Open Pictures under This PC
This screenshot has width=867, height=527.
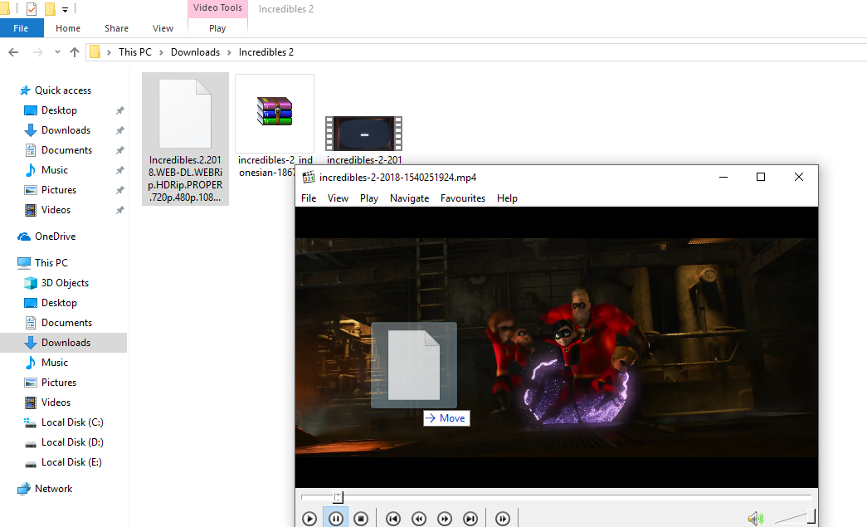[59, 382]
